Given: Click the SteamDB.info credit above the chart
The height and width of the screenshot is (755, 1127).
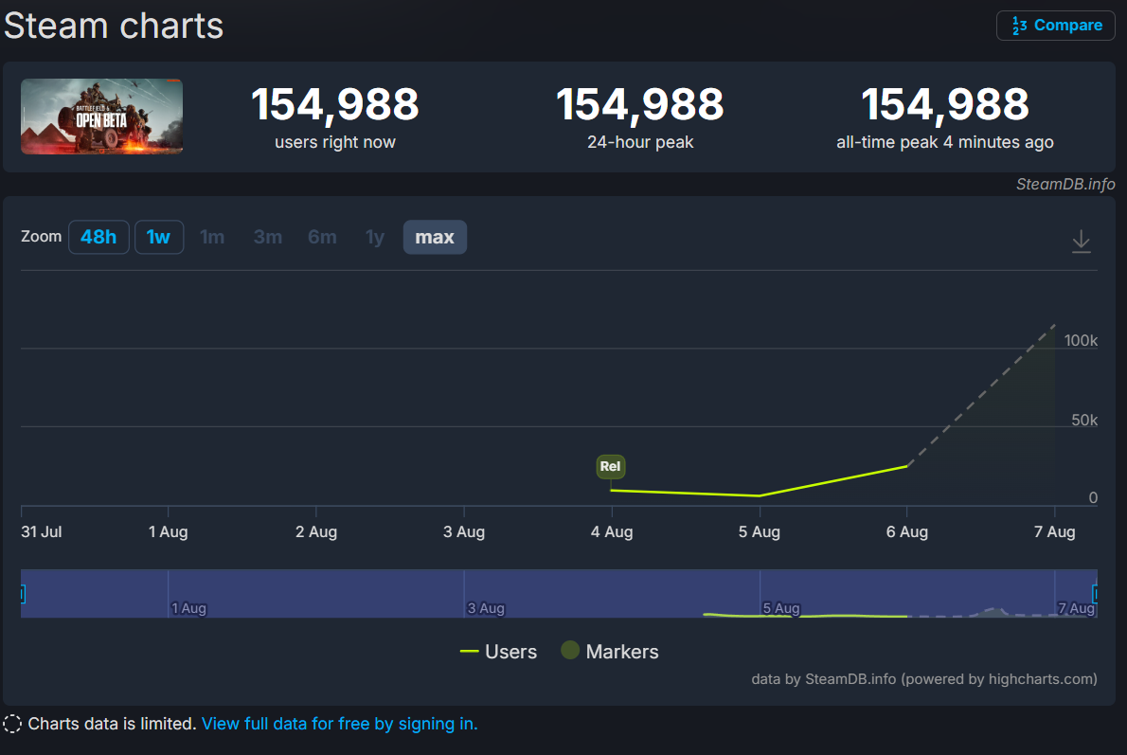Looking at the screenshot, I should click(1065, 184).
